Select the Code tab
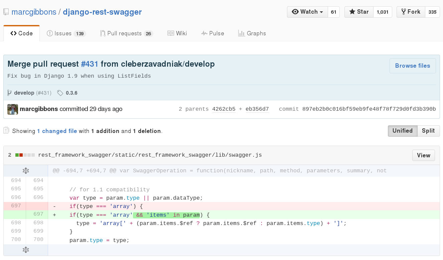Screen dimensions: 443x260 pyautogui.click(x=21, y=33)
